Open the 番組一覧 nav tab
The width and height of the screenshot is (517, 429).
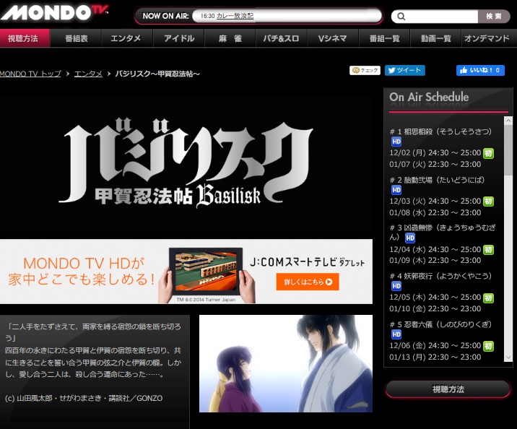coord(384,38)
